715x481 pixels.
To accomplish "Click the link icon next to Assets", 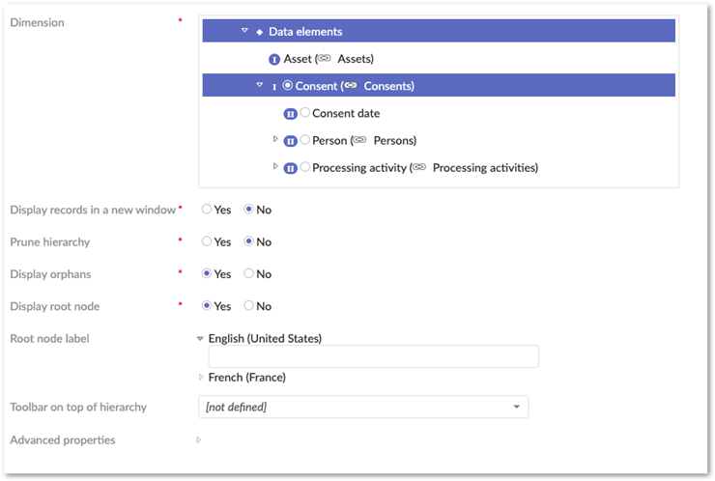I will coord(324,59).
